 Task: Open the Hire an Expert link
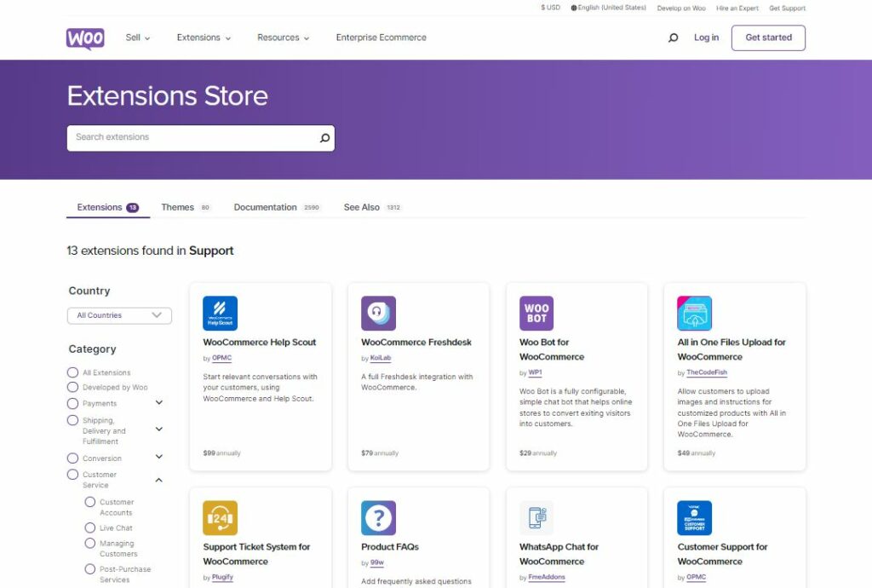click(x=737, y=9)
